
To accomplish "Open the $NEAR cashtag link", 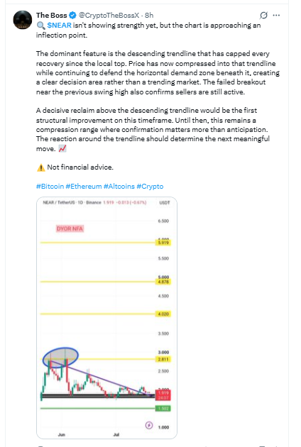I will tap(59, 26).
